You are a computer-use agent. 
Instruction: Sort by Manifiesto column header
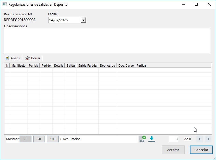(18, 66)
